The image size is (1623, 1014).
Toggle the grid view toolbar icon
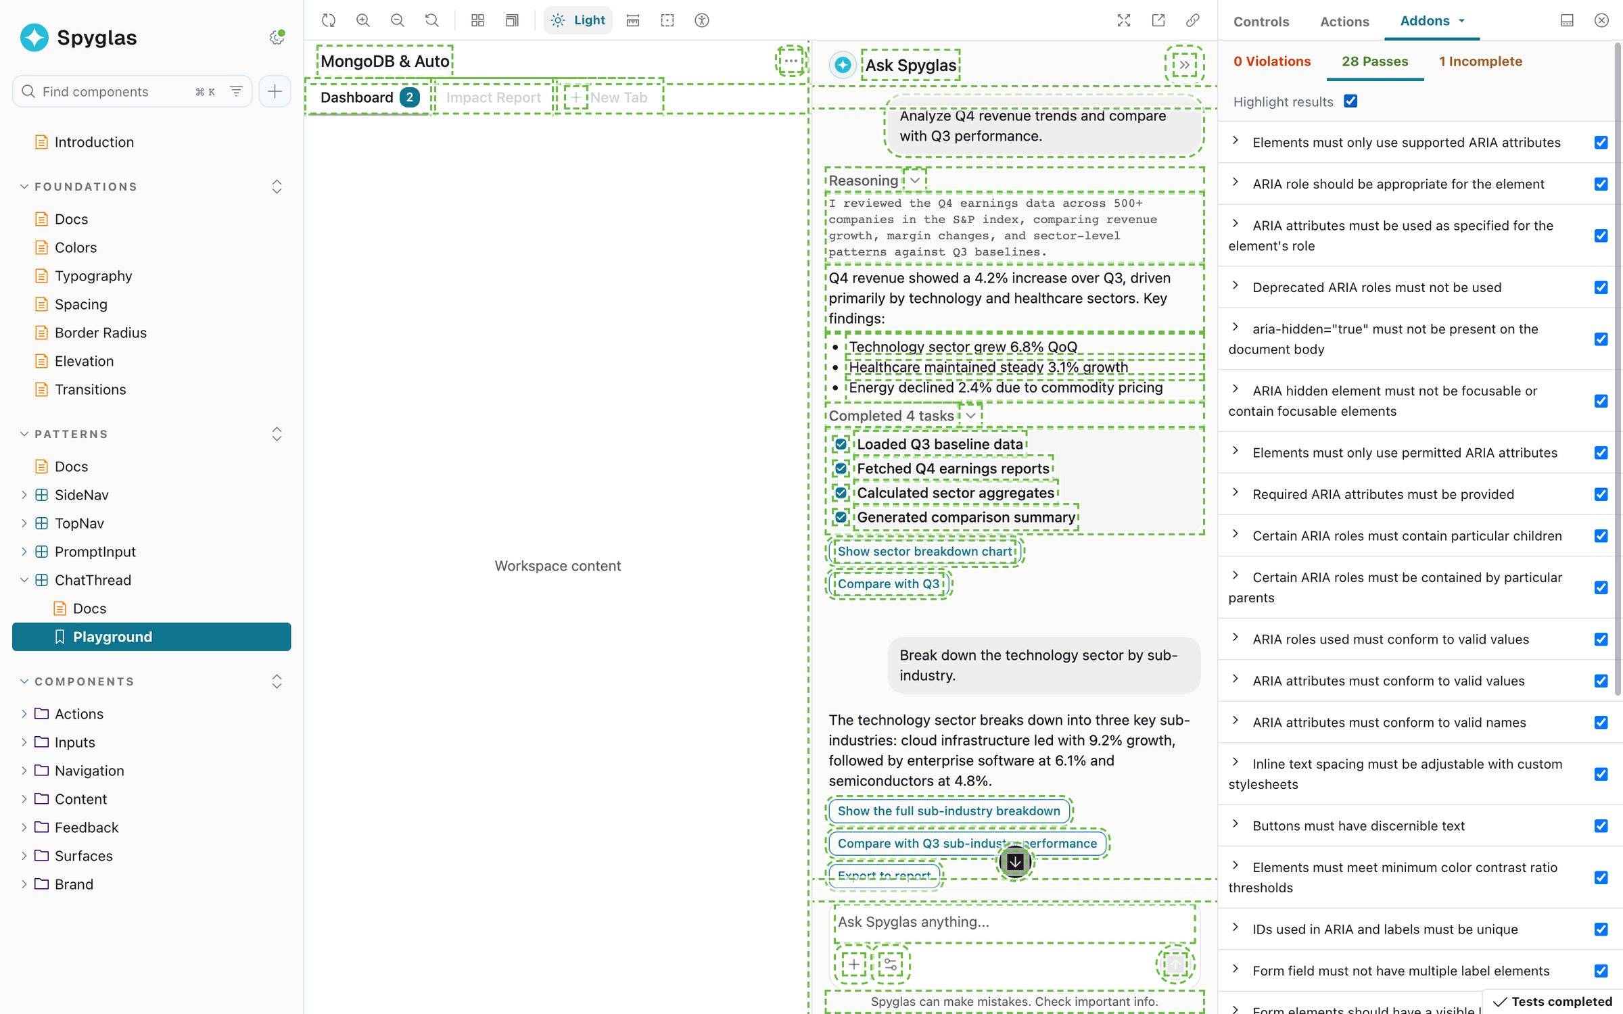[x=477, y=20]
